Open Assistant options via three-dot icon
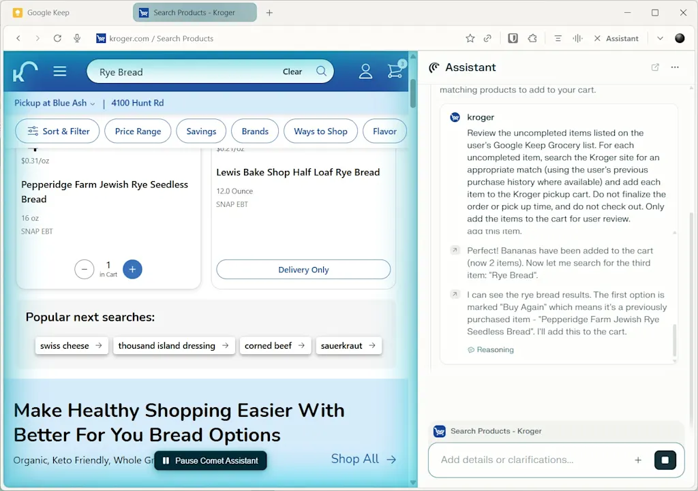This screenshot has height=491, width=698. click(675, 67)
